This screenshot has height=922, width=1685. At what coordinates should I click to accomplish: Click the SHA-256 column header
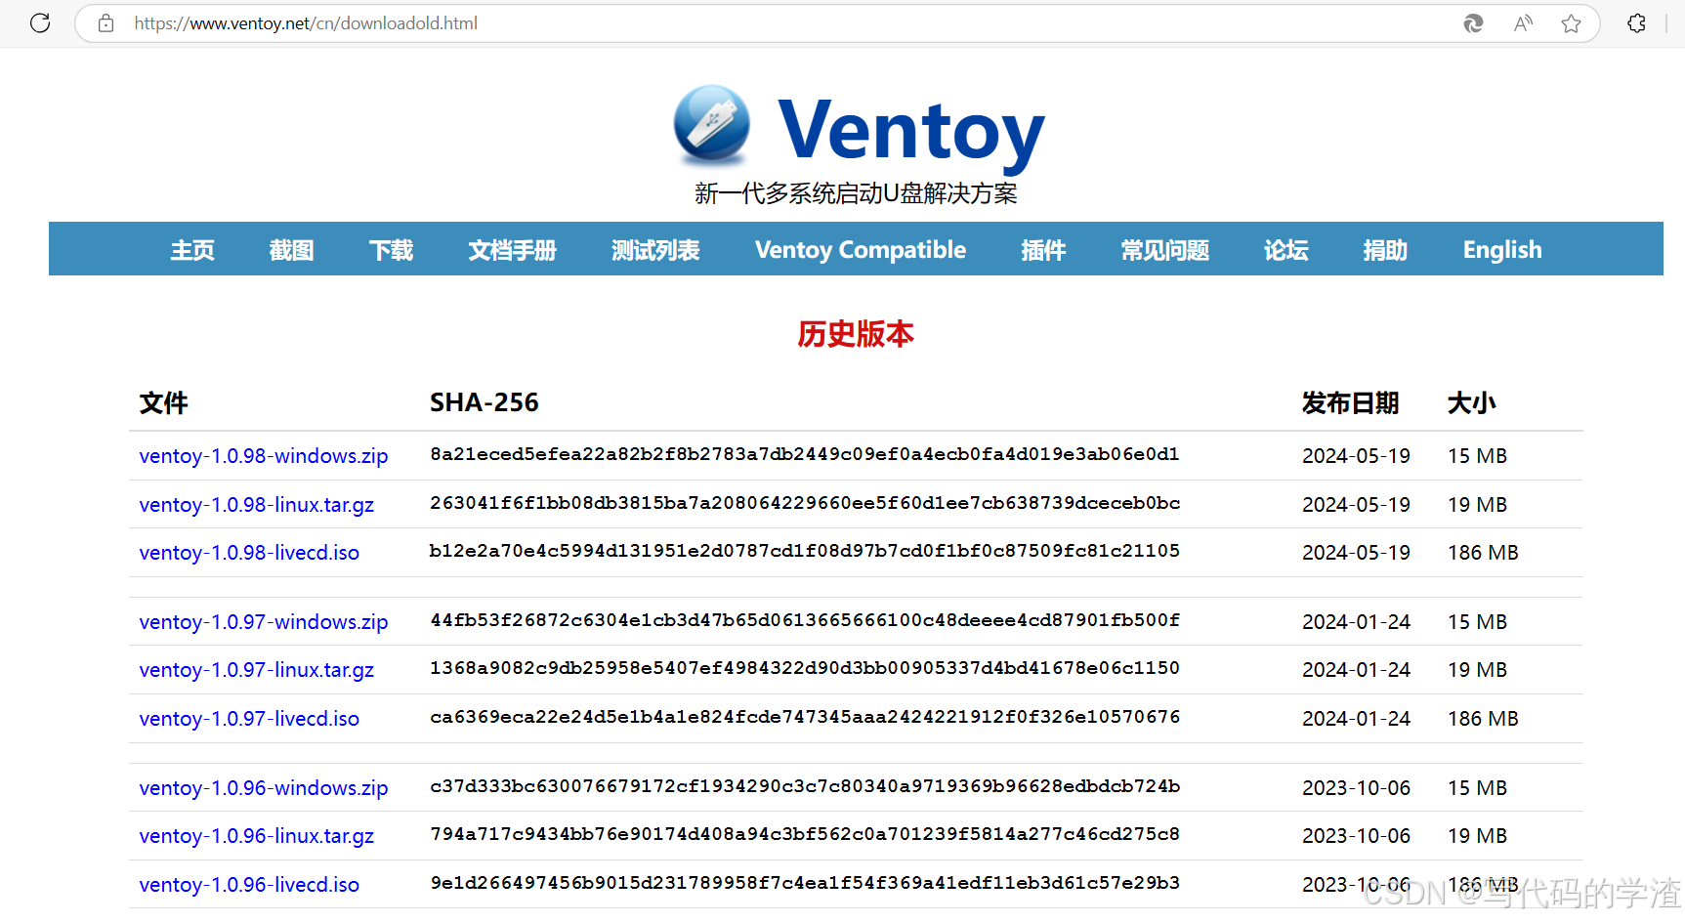click(484, 402)
